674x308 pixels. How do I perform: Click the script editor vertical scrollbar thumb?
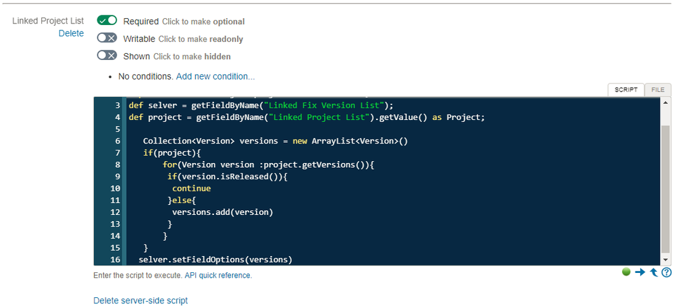pyautogui.click(x=665, y=189)
